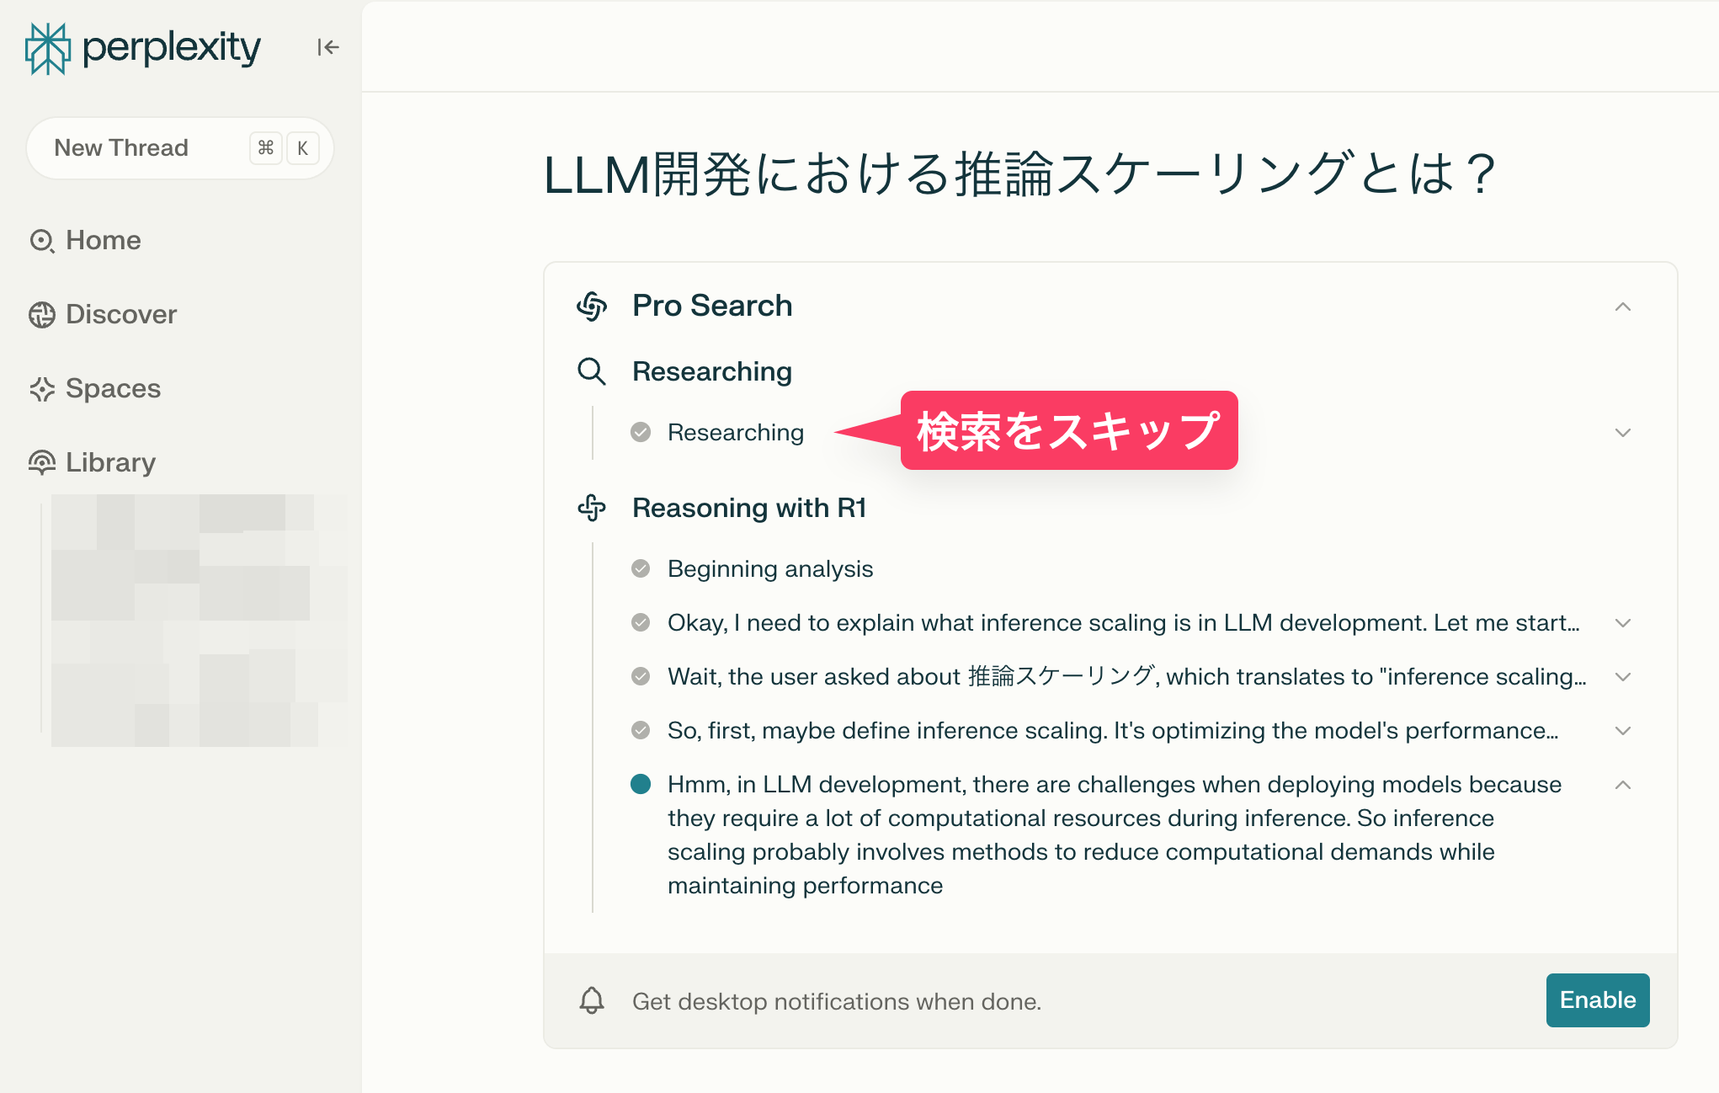Click the Library icon in the sidebar
Image resolution: width=1719 pixels, height=1093 pixels.
point(42,462)
